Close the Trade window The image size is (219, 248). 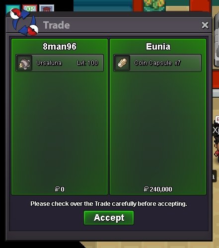(205, 25)
